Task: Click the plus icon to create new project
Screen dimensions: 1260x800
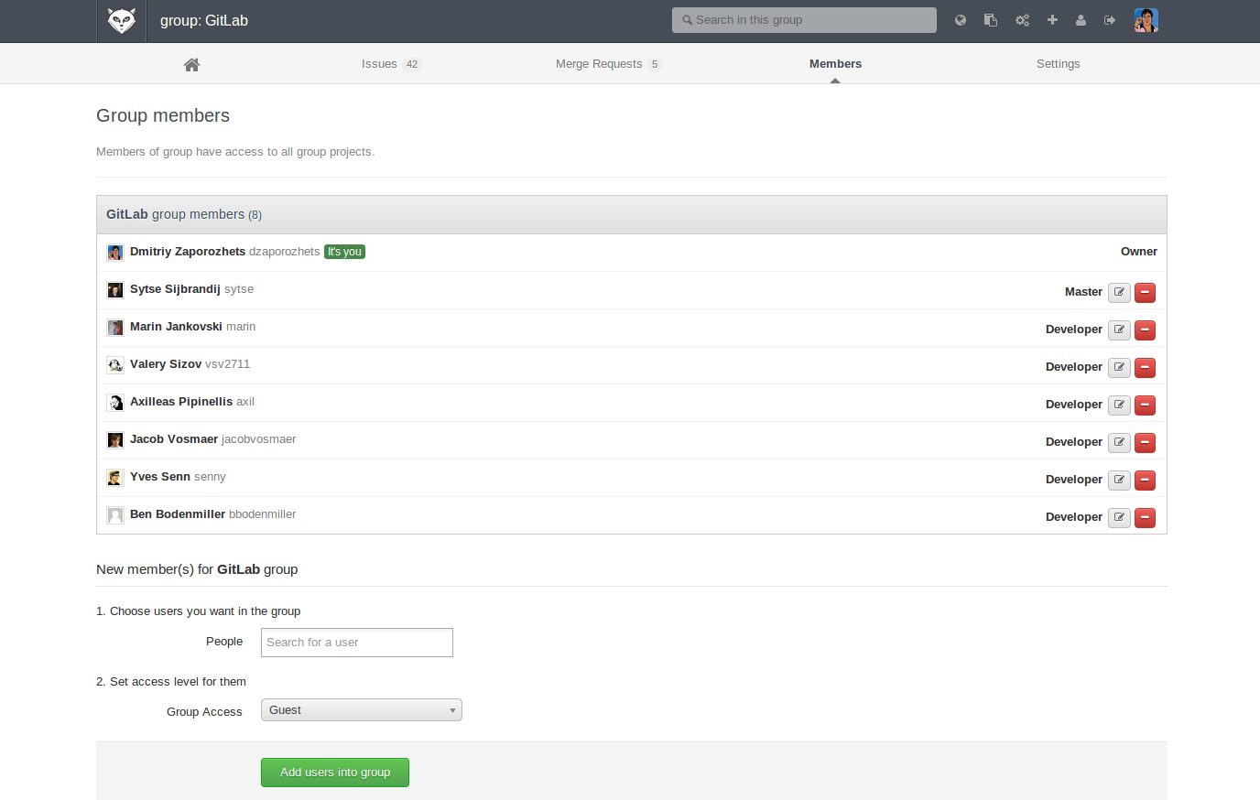Action: coord(1051,19)
